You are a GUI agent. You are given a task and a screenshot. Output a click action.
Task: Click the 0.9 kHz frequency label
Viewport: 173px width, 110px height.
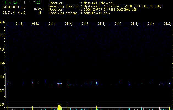(x=2, y=63)
